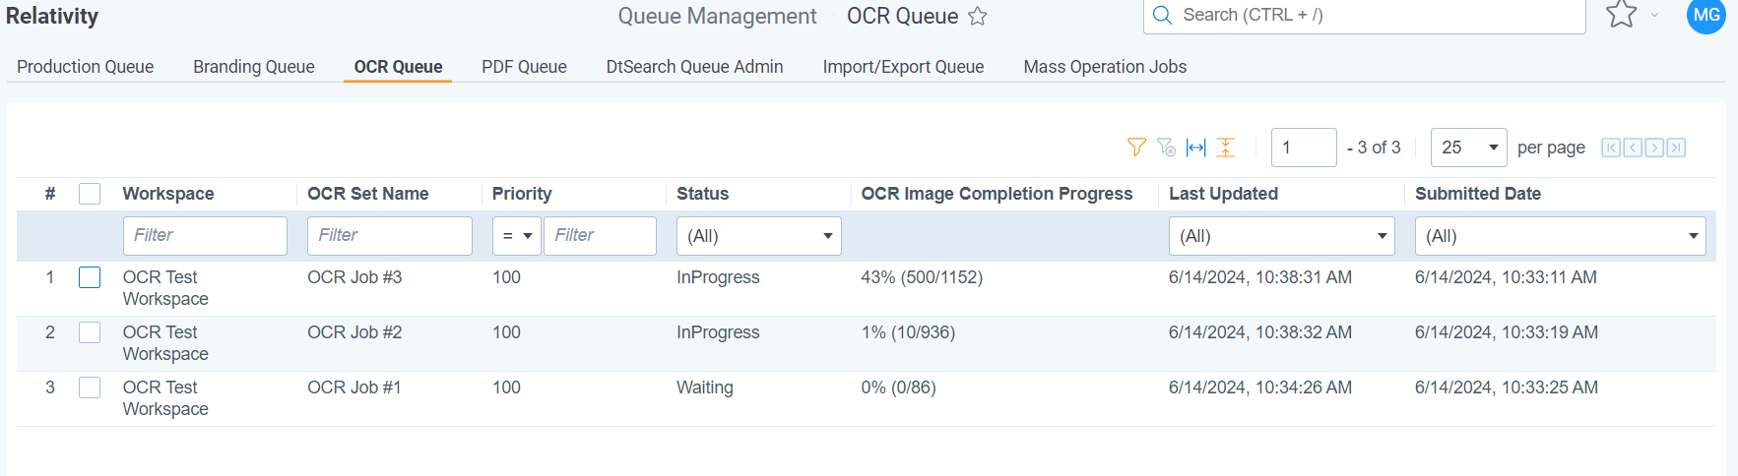The height and width of the screenshot is (476, 1738).
Task: Click 'OCR Job #3' cell
Action: pos(354,277)
